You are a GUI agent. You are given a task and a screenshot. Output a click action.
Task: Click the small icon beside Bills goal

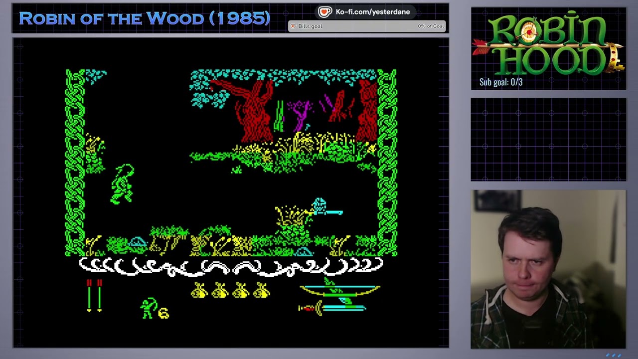click(x=293, y=26)
